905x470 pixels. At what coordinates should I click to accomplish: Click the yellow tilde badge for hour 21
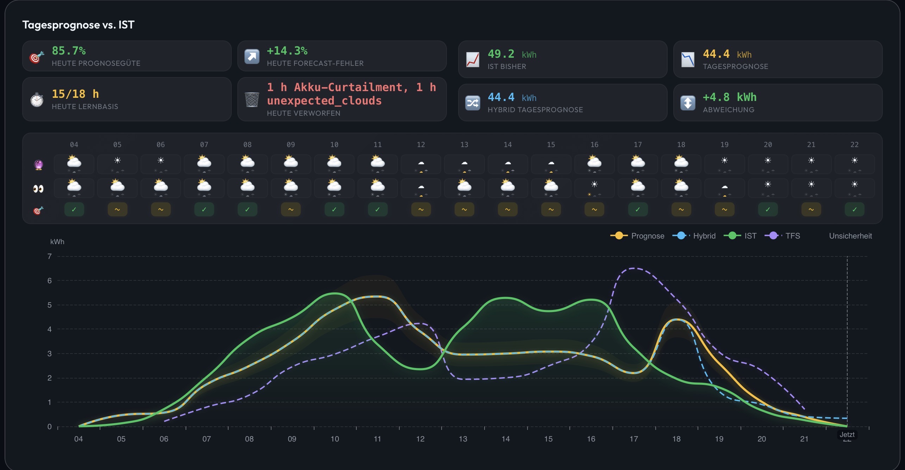811,209
